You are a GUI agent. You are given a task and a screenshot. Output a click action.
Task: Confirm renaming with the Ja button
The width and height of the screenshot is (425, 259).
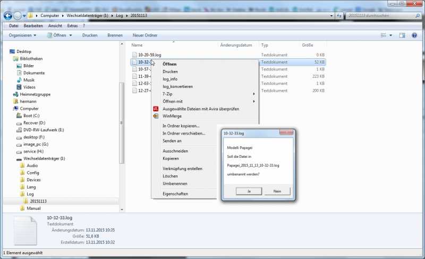pos(249,191)
